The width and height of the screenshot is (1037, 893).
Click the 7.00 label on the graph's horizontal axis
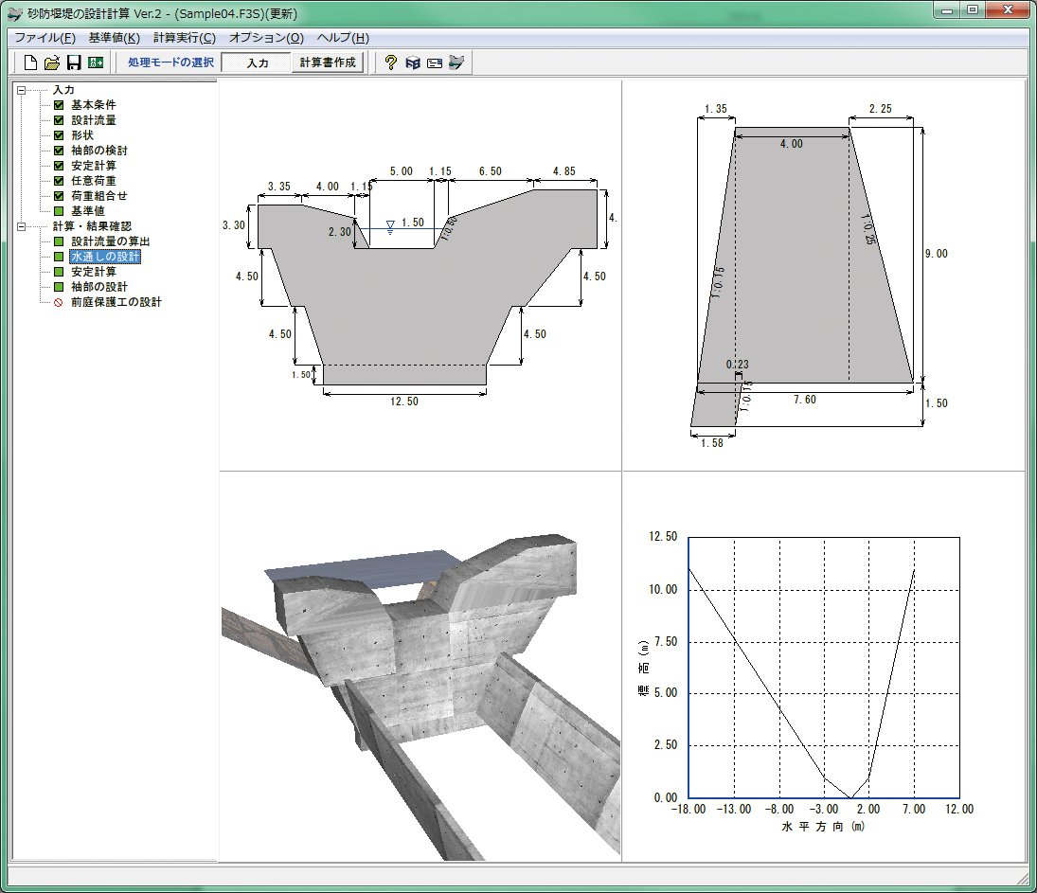(914, 809)
